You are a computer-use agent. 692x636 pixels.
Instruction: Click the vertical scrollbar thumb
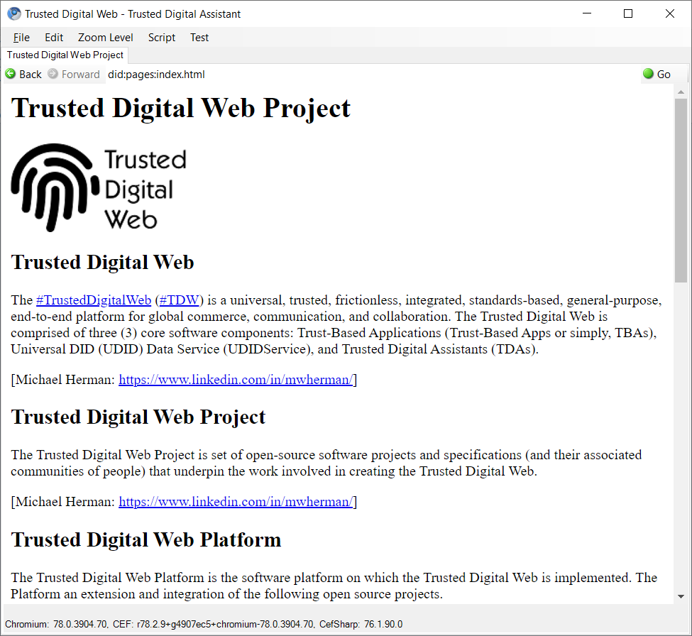pyautogui.click(x=681, y=190)
